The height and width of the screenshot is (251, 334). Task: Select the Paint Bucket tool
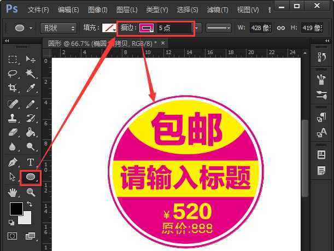(x=31, y=132)
